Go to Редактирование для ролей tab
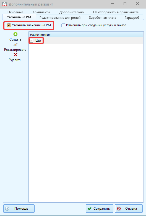 coord(60,18)
